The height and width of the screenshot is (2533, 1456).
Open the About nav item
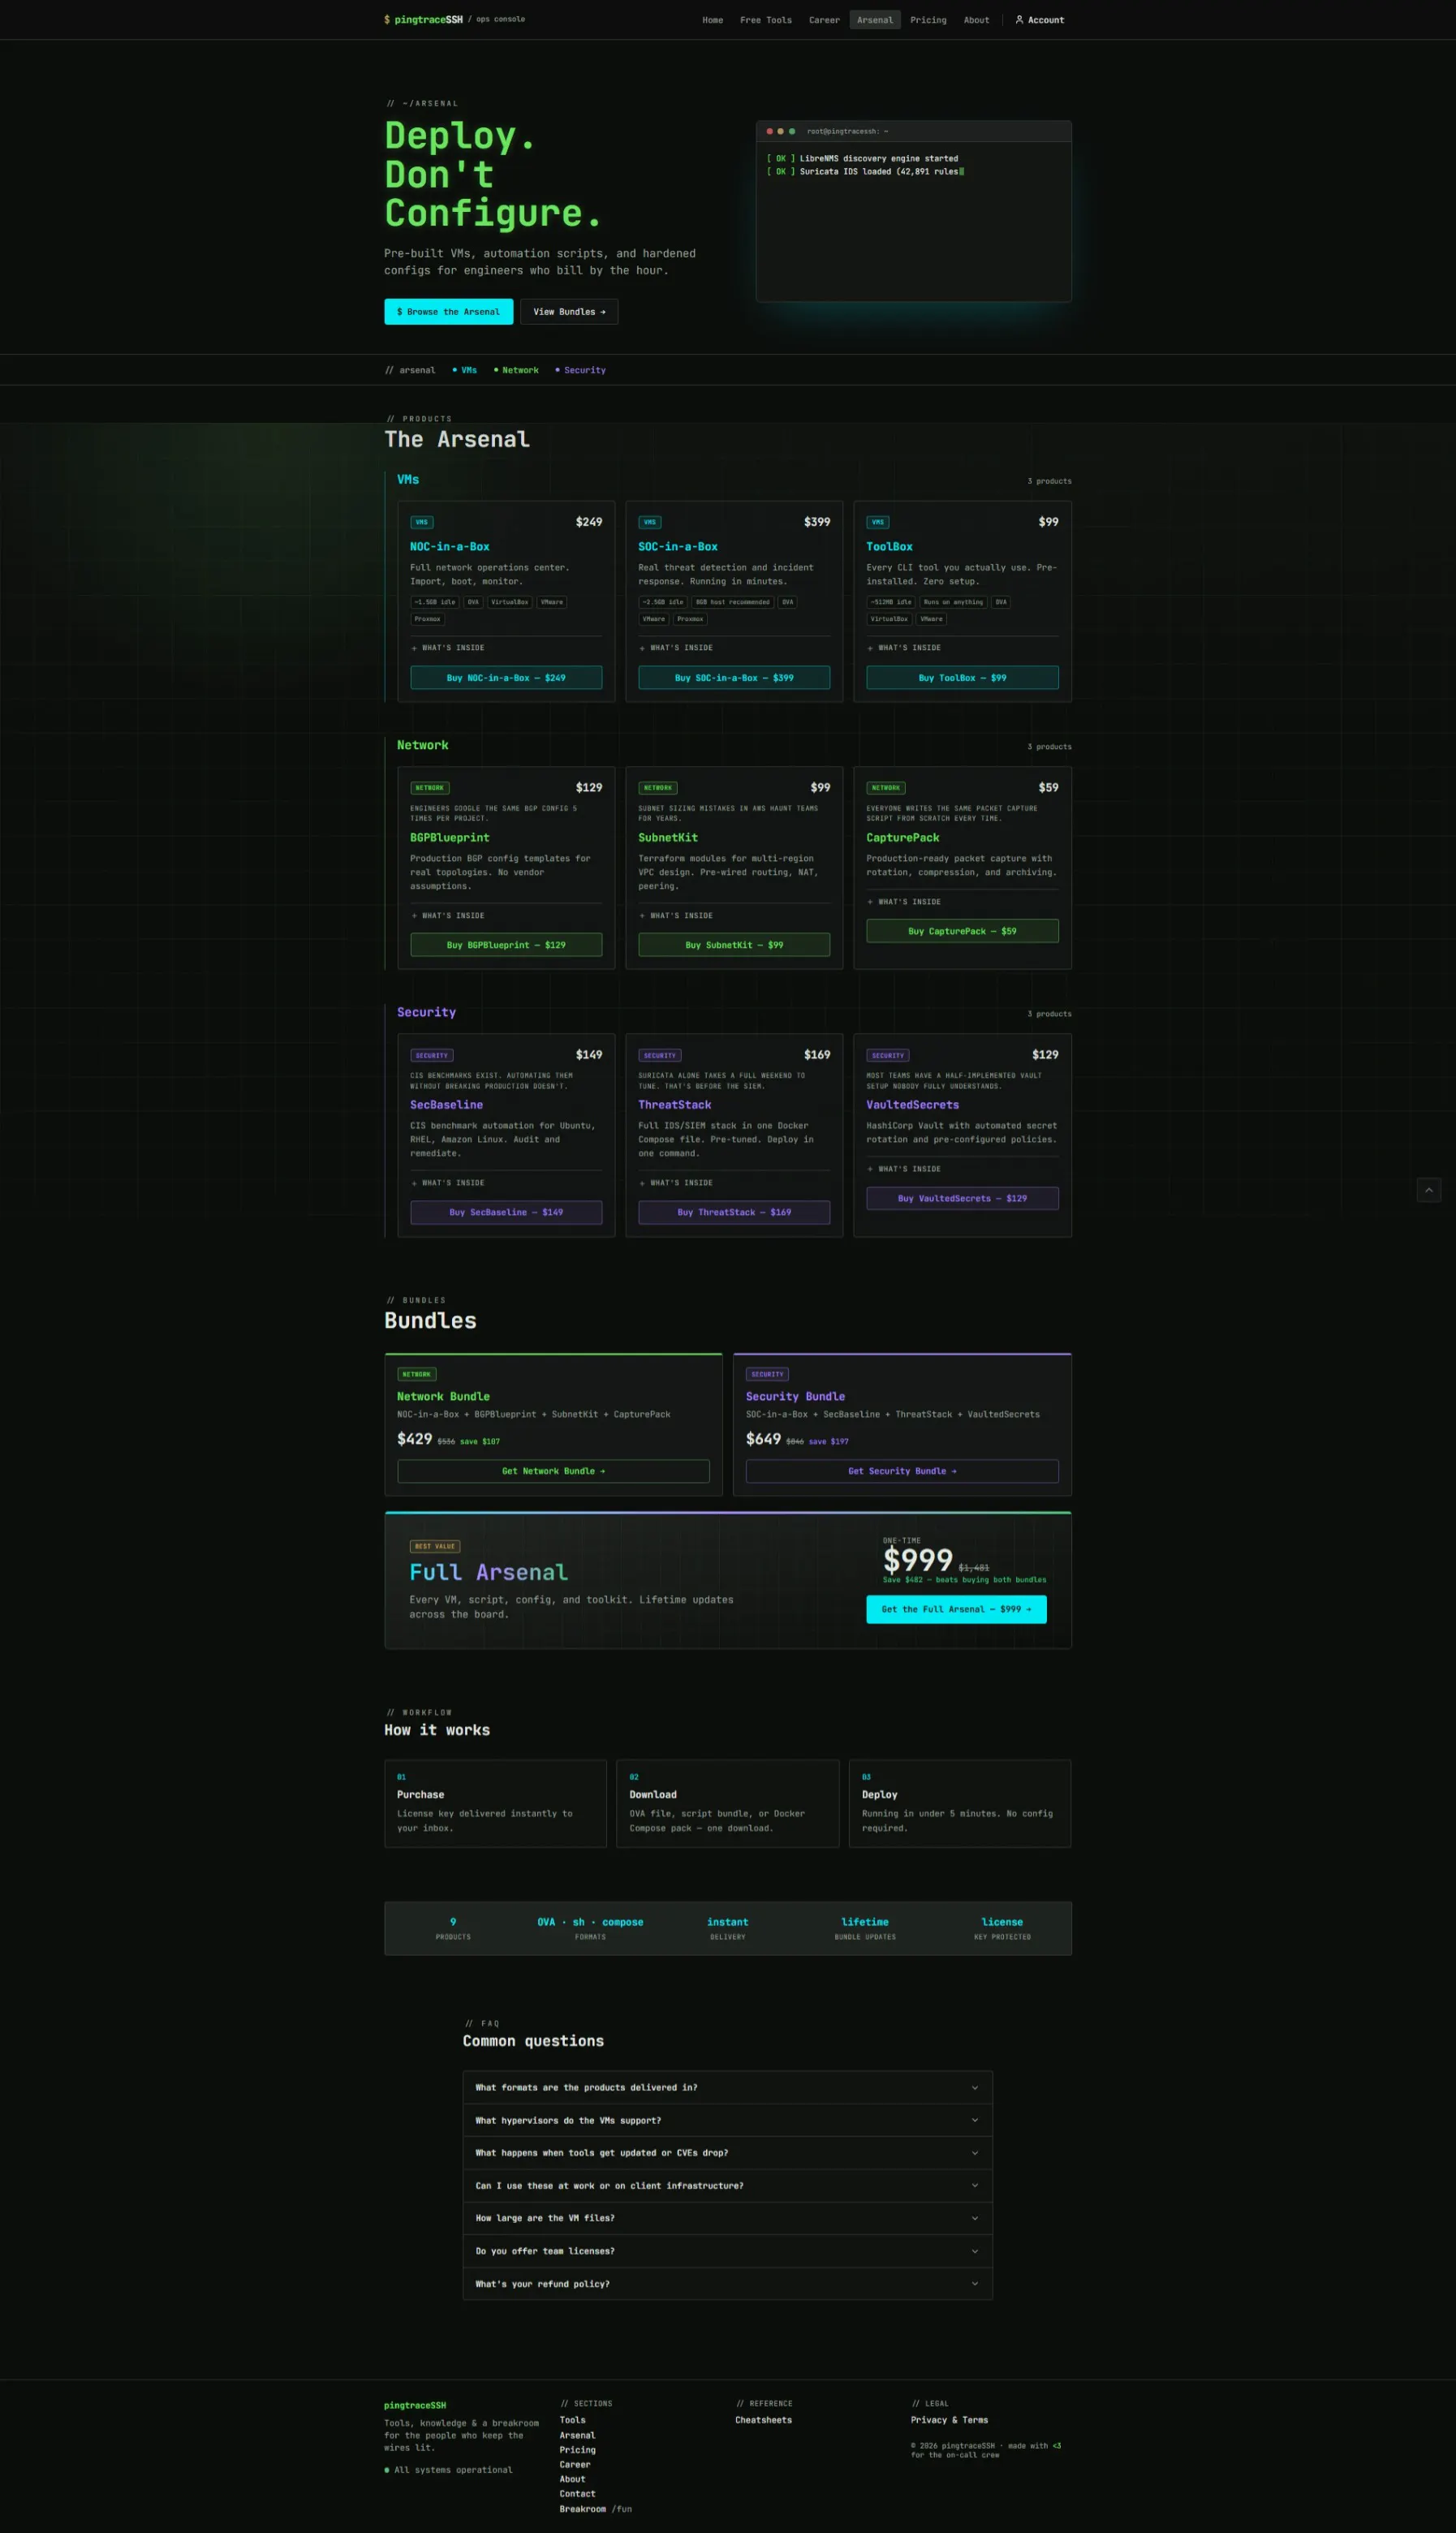coord(976,20)
